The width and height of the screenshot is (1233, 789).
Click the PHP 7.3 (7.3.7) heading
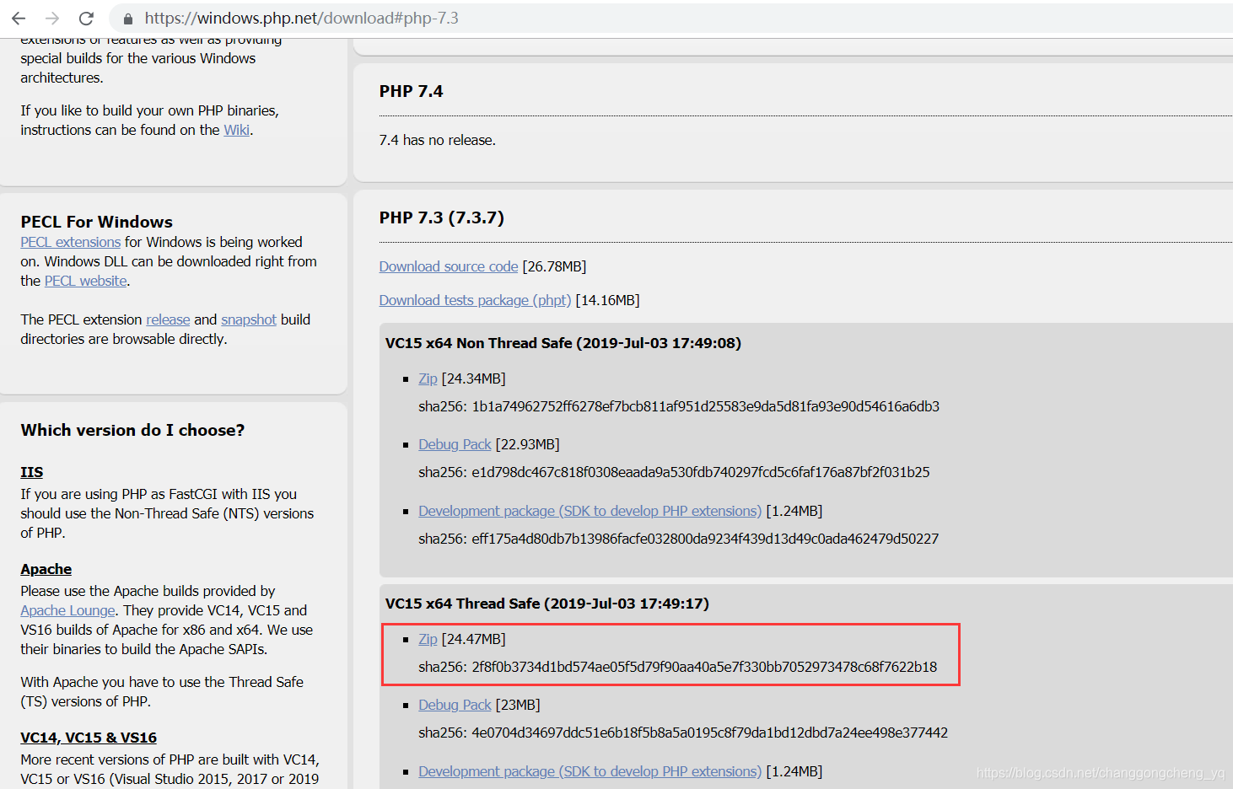pos(442,217)
